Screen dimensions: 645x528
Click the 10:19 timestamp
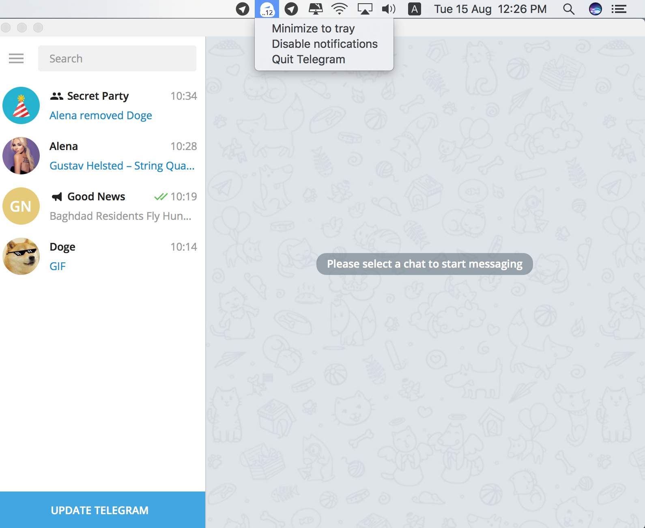coord(184,197)
